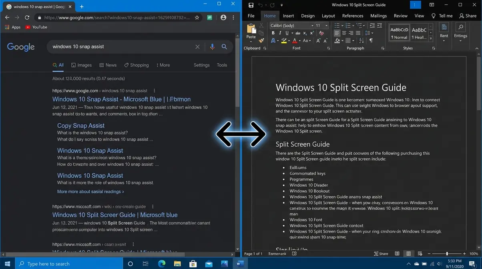
Task: Center the paragraph text
Action: [x=344, y=33]
